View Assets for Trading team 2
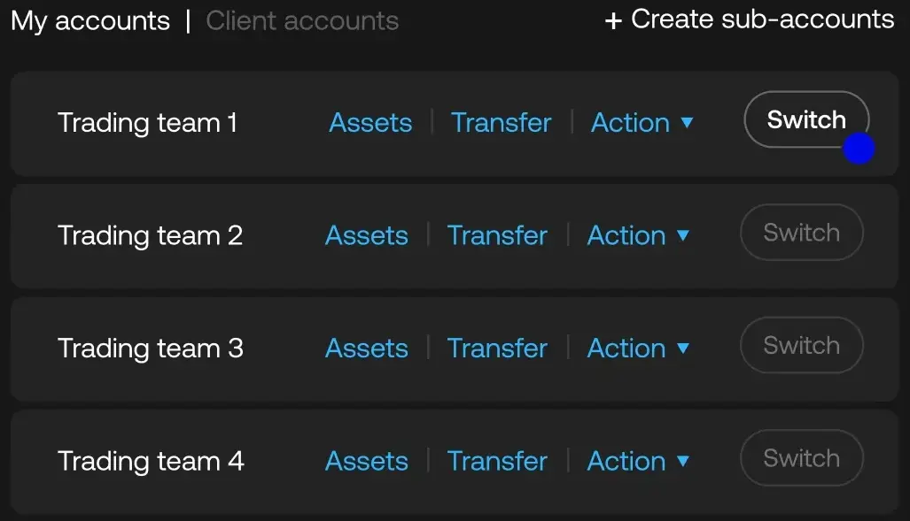The image size is (910, 521). pos(367,235)
